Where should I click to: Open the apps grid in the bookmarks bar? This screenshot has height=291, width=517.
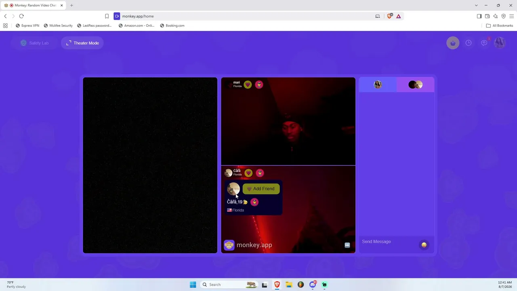[x=5, y=25]
